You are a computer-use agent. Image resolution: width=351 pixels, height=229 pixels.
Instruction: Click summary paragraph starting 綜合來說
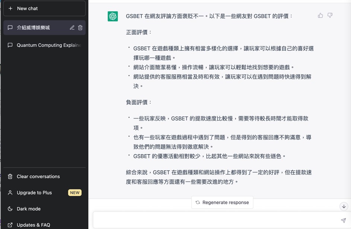click(x=219, y=177)
